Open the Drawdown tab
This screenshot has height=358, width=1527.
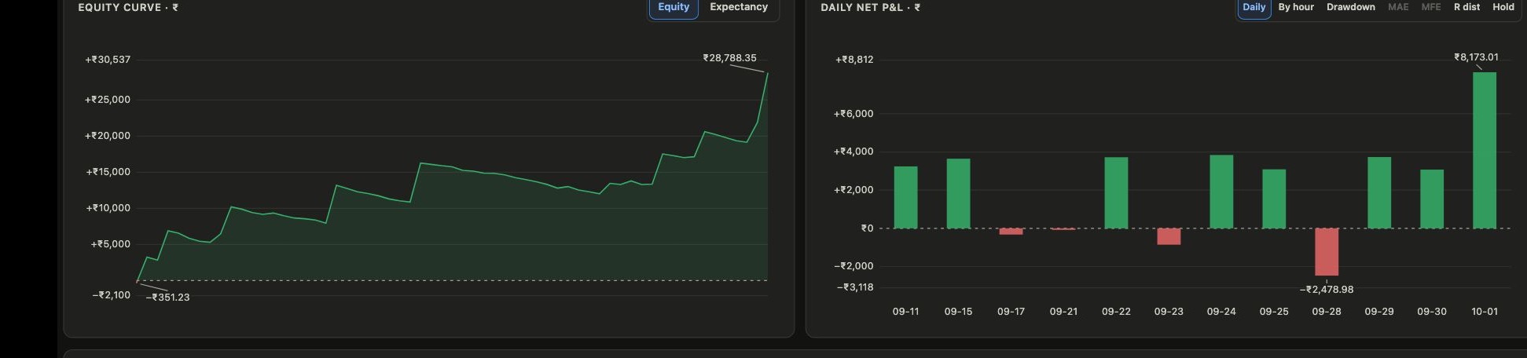click(x=1351, y=7)
